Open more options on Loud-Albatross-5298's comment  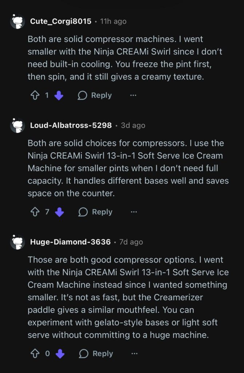click(134, 212)
